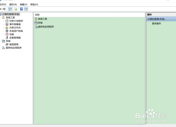Image resolution: width=176 pixels, height=127 pixels.
Task: Select 存储 storage icon in left tree
Action: [x=4, y=41]
